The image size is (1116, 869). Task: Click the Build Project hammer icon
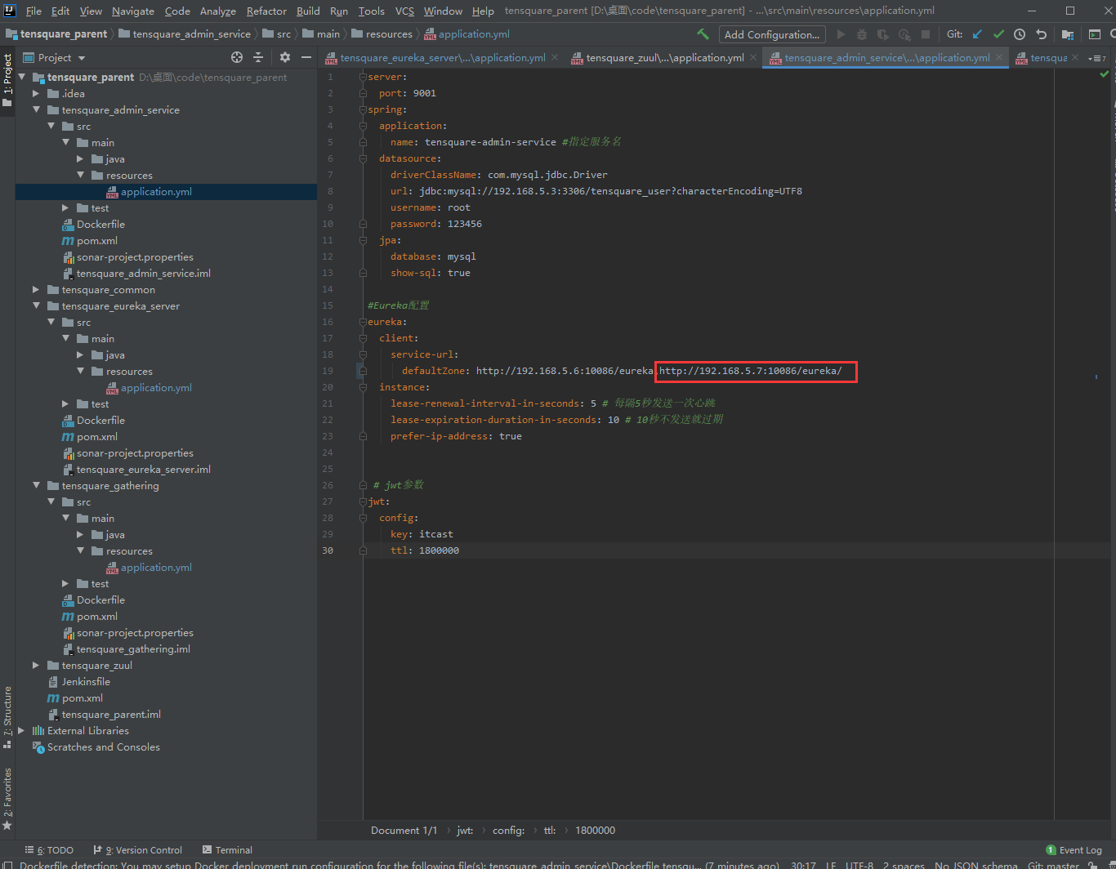(703, 34)
